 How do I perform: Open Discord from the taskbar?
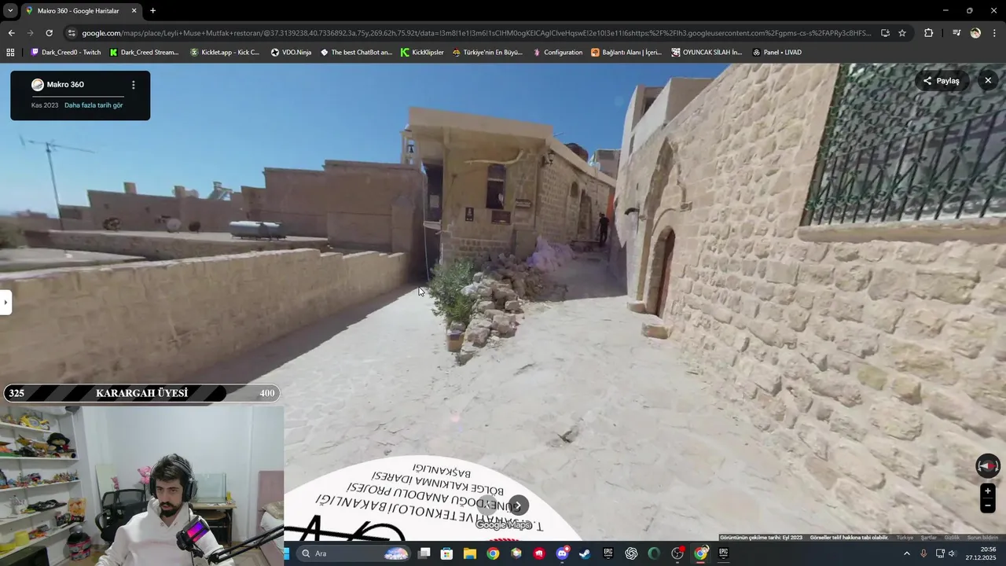click(562, 553)
